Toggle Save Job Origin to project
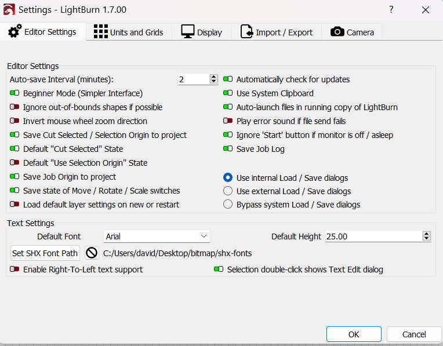The image size is (443, 346). 14,176
